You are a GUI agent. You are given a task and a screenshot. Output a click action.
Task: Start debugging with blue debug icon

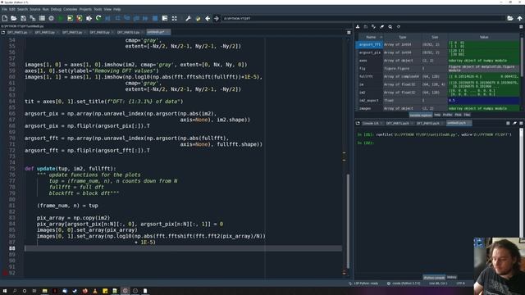[x=107, y=18]
